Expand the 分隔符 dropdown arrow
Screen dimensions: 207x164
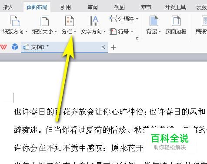137,19
